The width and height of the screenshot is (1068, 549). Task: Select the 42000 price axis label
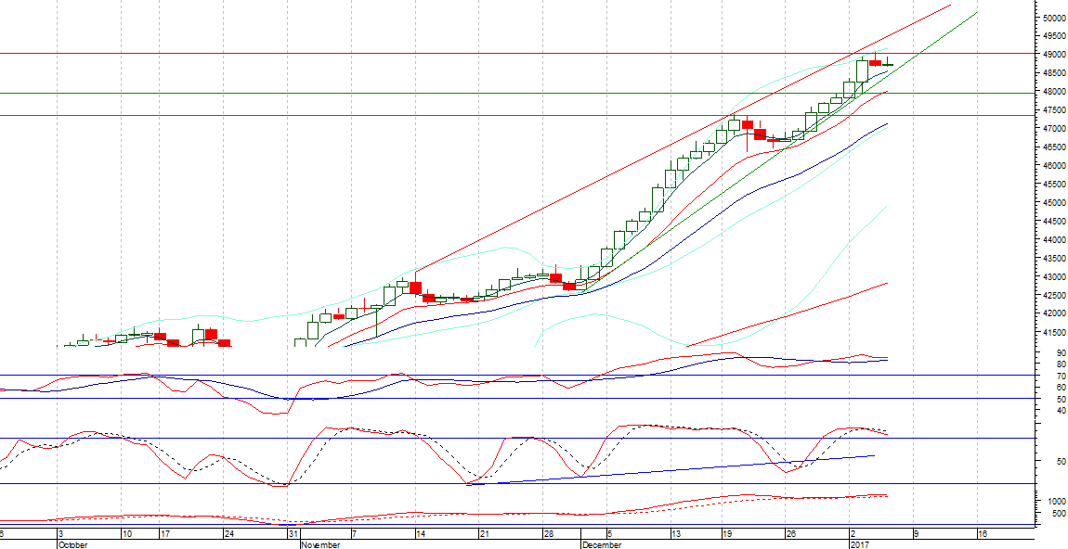tap(1053, 314)
